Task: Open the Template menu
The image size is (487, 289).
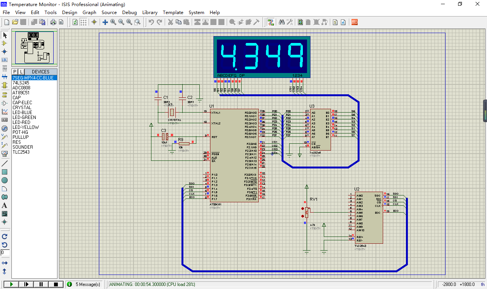Action: (x=173, y=12)
